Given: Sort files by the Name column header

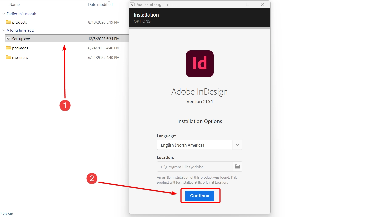Looking at the screenshot, I should [x=14, y=4].
